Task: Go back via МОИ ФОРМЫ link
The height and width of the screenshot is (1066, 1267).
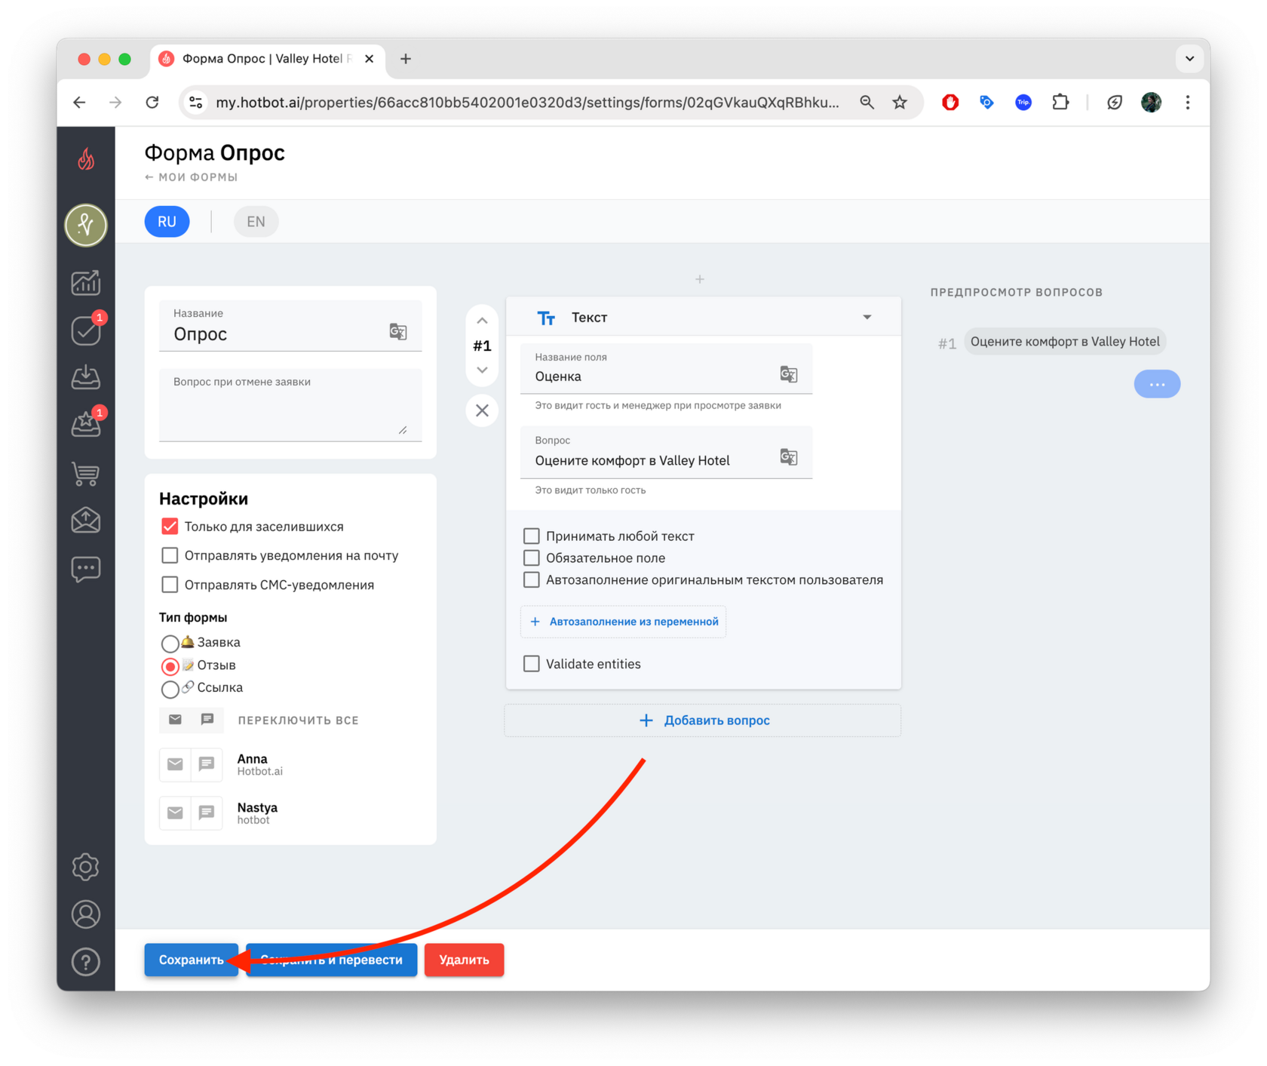Action: (192, 177)
